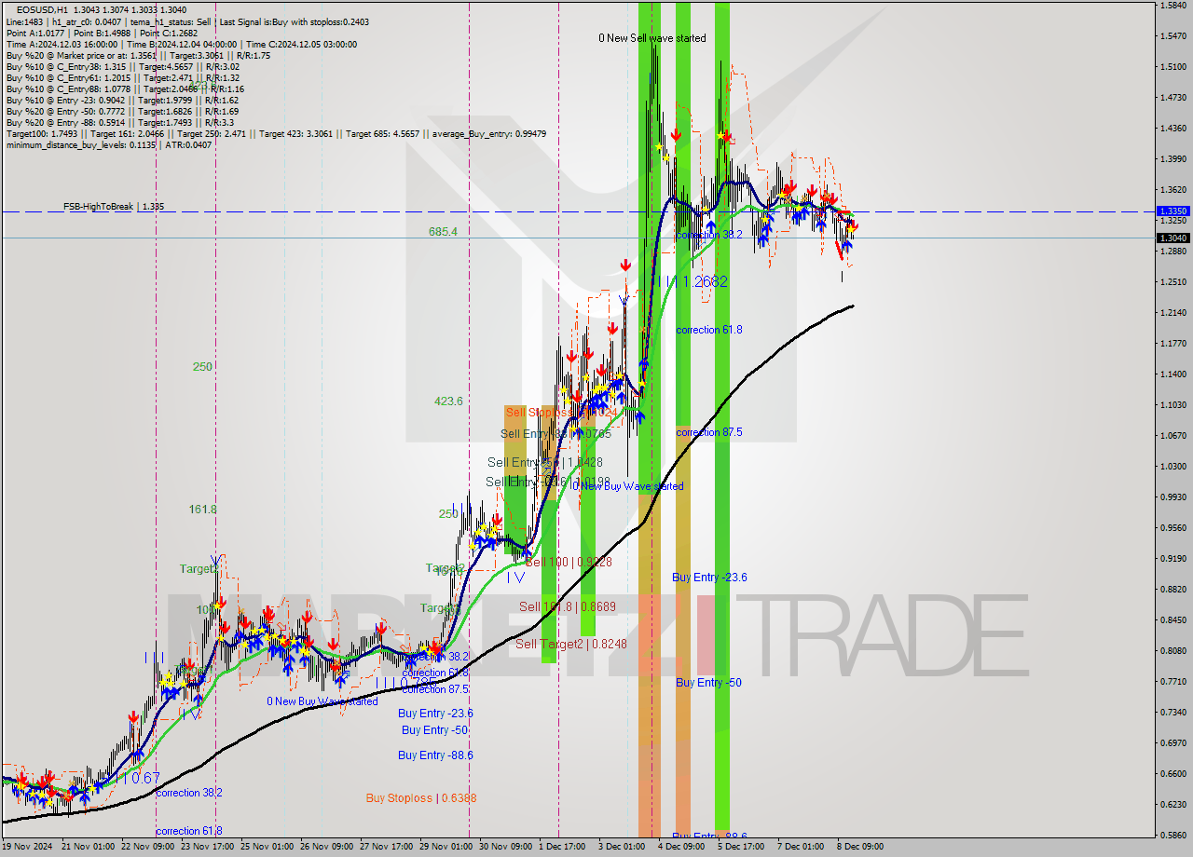Click the 0.9930 price axis label
Screen dimensions: 1193x857
tap(1172, 497)
